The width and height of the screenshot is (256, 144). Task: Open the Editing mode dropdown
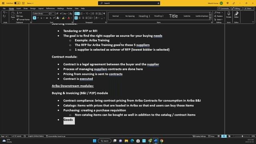coord(237,8)
